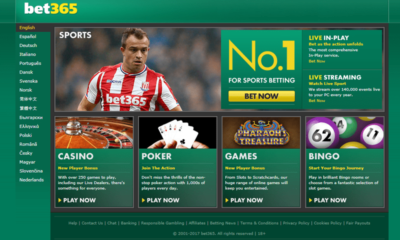The image size is (400, 240).
Task: Click the No.1 for Sports Betting banner
Action: [261, 69]
